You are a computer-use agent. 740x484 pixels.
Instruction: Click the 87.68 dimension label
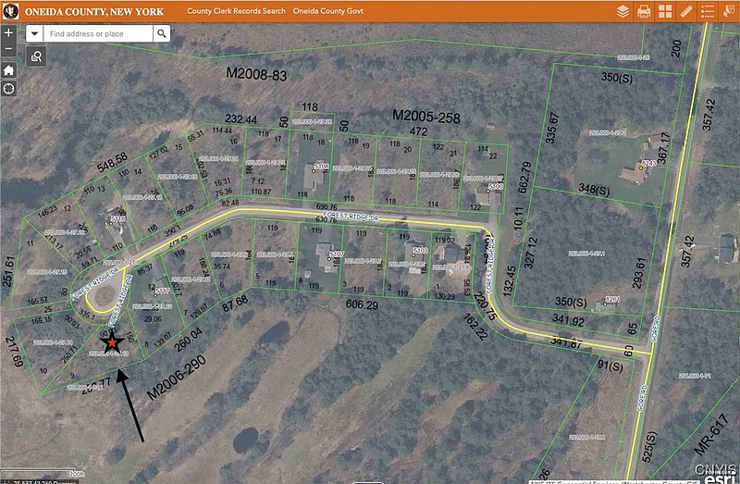coord(235,304)
